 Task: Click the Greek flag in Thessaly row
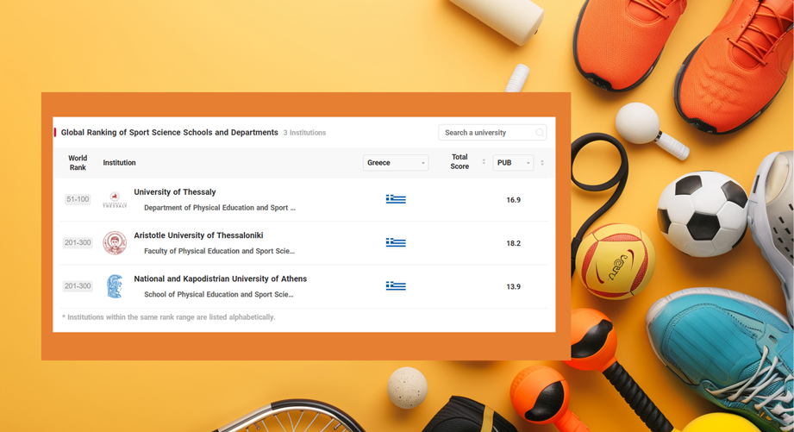(x=396, y=199)
